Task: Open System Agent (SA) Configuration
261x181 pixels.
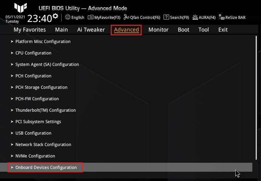Action: (x=47, y=64)
